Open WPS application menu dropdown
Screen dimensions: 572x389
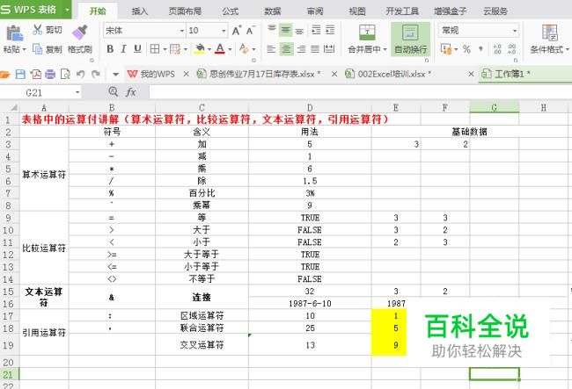coord(67,10)
